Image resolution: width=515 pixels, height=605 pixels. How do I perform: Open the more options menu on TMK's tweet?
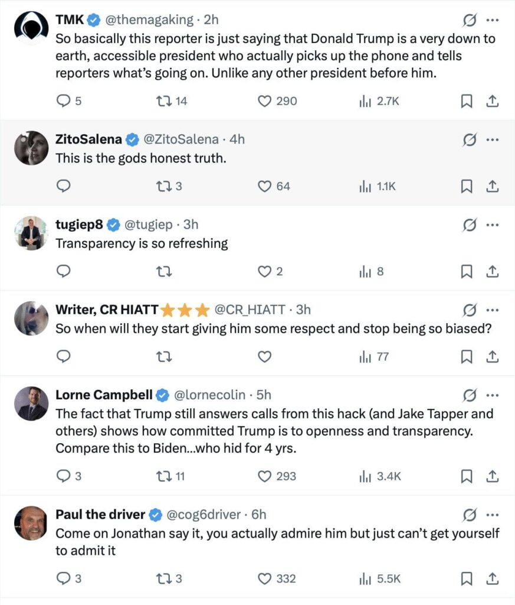click(493, 19)
